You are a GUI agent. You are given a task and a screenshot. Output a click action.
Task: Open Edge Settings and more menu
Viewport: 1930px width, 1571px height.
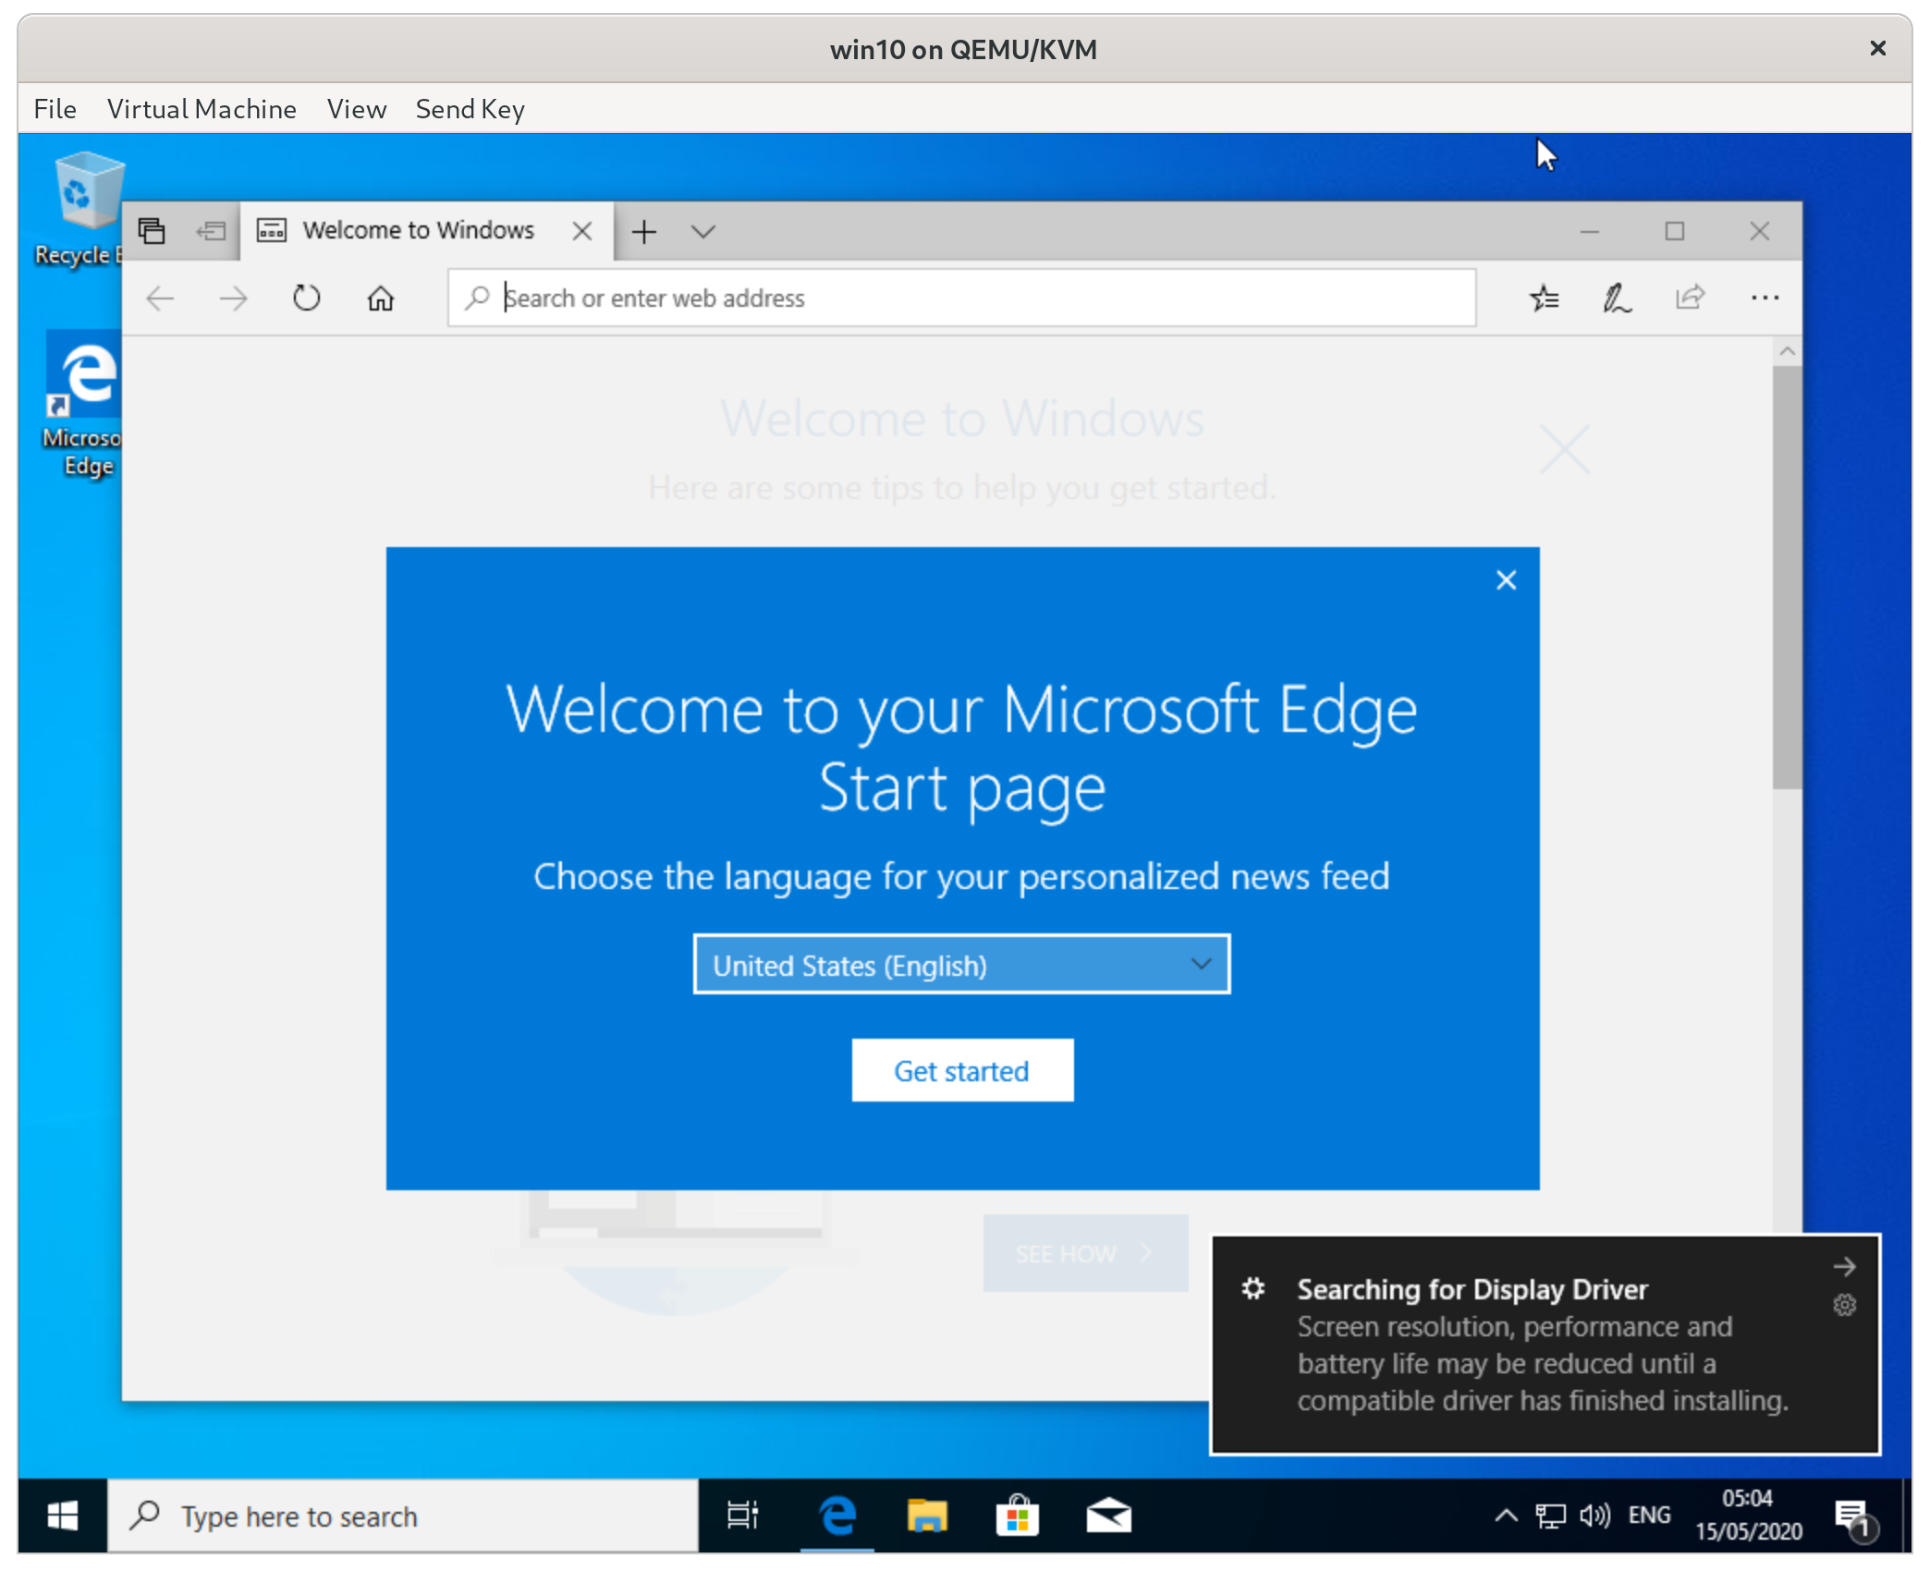point(1765,298)
